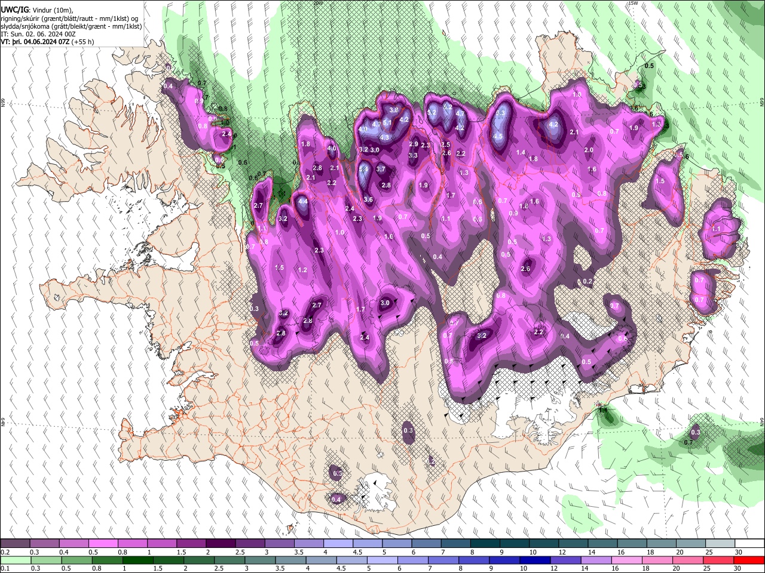Click the '(+55 h)' forecast offset text
Screen dimensions: 765x573
[82, 42]
